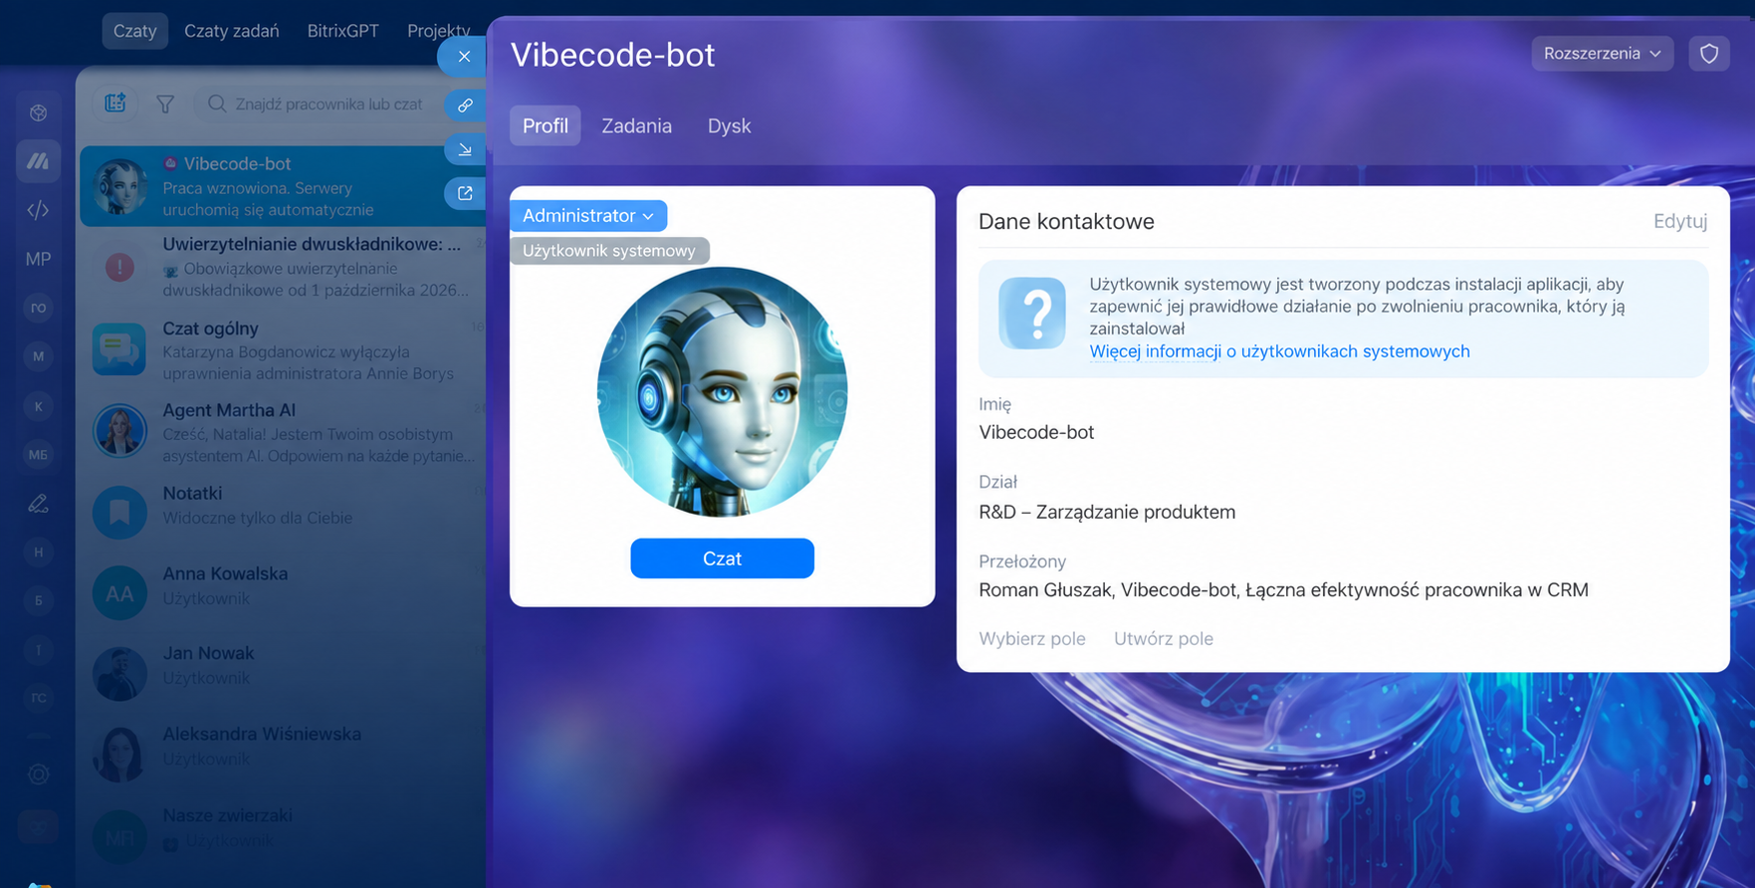Click the chat filter funnel icon
The height and width of the screenshot is (888, 1755).
[x=165, y=104]
